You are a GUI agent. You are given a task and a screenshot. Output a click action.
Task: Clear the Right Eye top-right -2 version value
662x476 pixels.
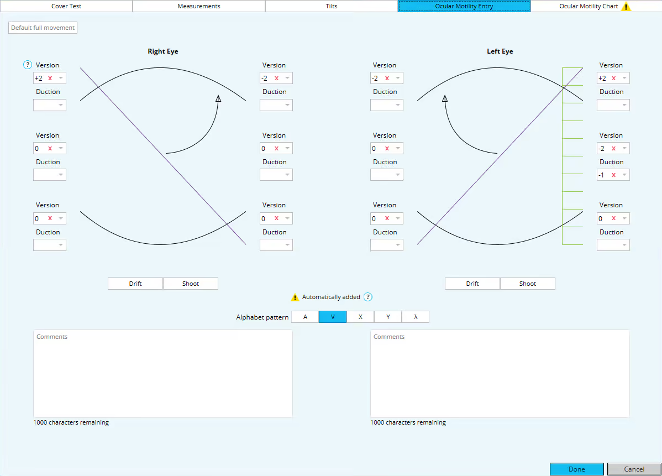click(276, 79)
